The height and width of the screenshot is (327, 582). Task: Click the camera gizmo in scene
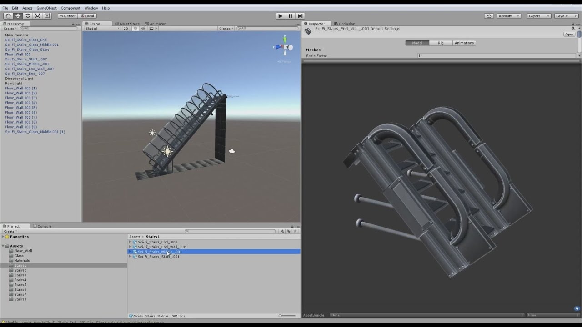(232, 151)
